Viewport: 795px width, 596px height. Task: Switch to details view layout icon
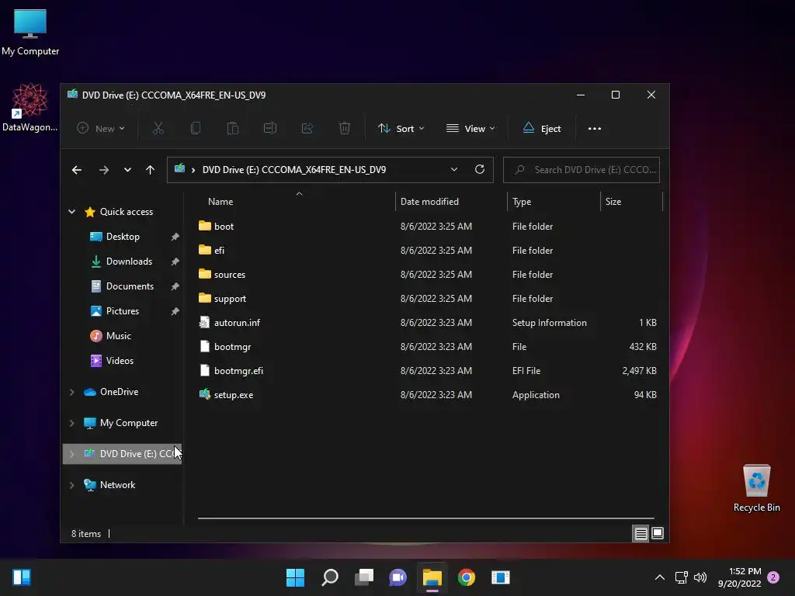coord(641,533)
